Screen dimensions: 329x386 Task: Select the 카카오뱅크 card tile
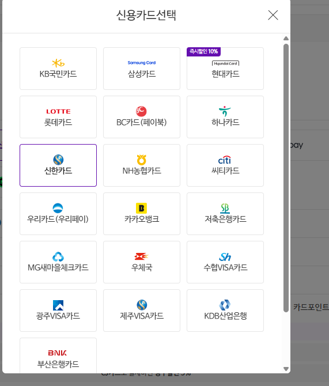(142, 214)
